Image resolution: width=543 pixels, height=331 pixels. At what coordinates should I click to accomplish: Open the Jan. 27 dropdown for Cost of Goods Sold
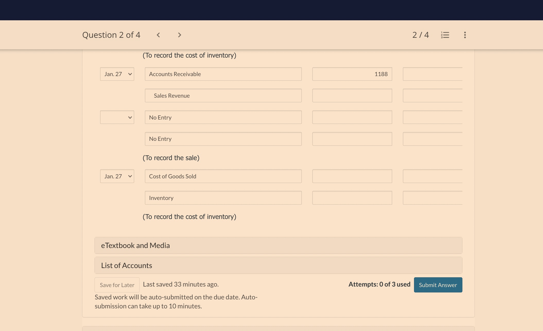tap(117, 176)
